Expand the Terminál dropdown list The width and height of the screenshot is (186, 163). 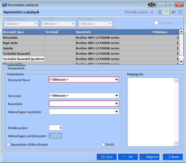pyautogui.click(x=116, y=96)
